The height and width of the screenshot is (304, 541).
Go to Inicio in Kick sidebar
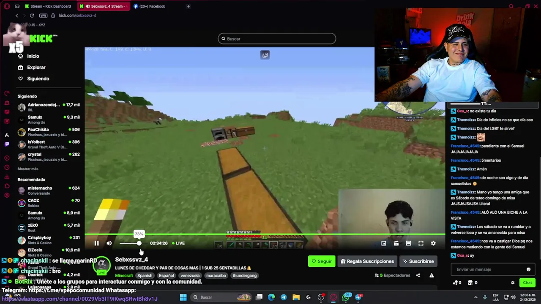pyautogui.click(x=33, y=56)
